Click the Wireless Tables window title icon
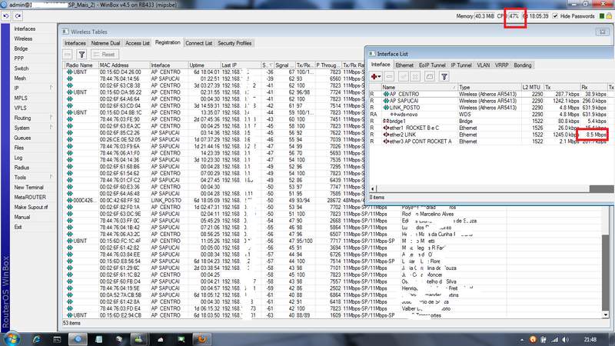Viewport: 615px width, 346px height. [x=65, y=32]
